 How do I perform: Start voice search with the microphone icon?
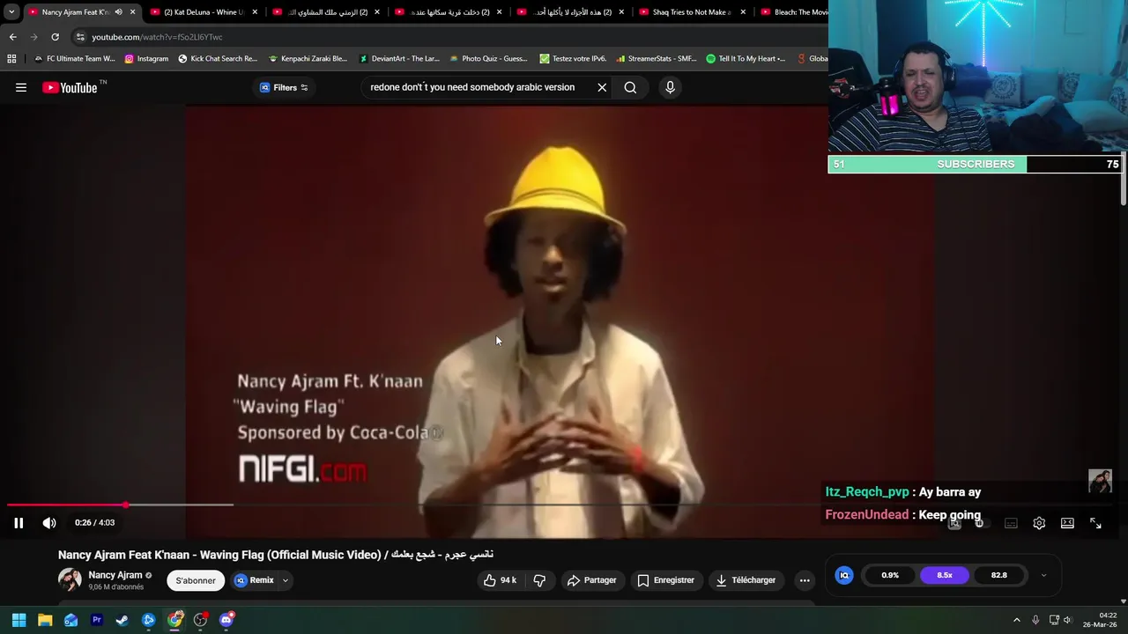point(670,87)
